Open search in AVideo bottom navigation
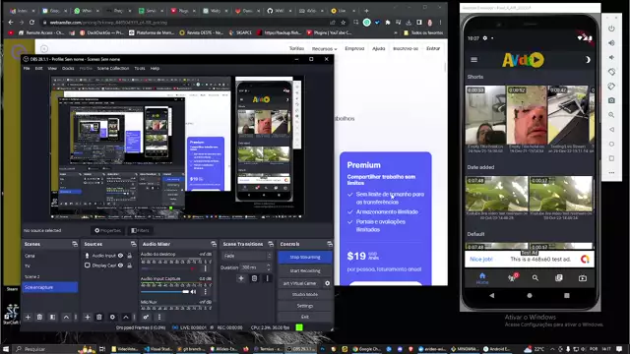This screenshot has width=630, height=354. coord(535,277)
